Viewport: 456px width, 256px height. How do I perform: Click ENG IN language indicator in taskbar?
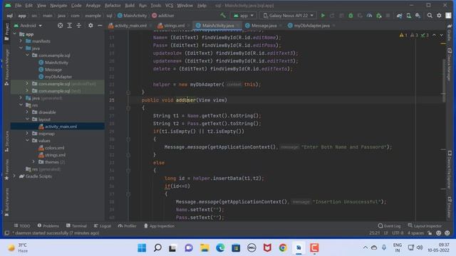tap(398, 248)
